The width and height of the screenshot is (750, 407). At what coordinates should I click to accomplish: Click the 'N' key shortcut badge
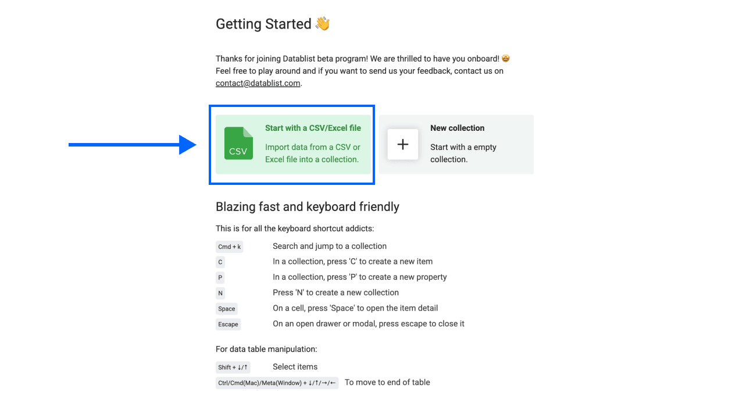click(220, 293)
